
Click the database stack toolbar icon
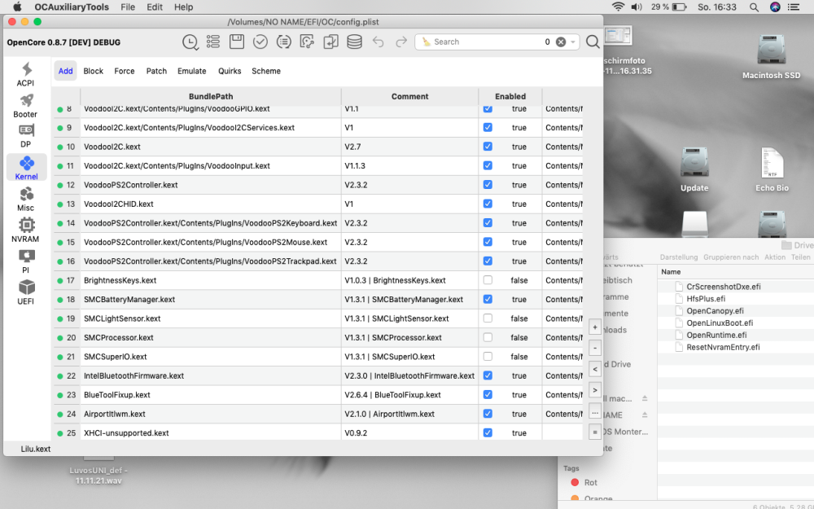[355, 42]
